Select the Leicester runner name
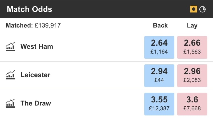Screen dimensions: 213x118 35,75
